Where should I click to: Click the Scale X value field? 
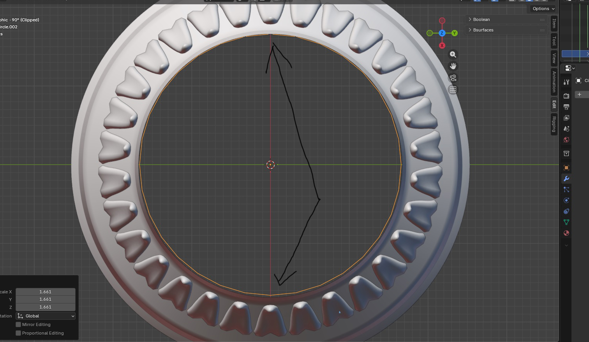(x=46, y=292)
